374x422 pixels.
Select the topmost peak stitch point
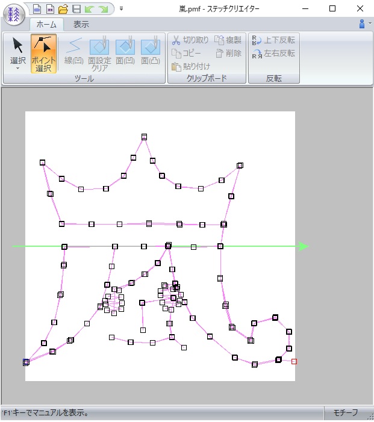(x=144, y=137)
